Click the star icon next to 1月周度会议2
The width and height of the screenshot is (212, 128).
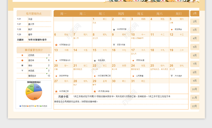pos(56,45)
